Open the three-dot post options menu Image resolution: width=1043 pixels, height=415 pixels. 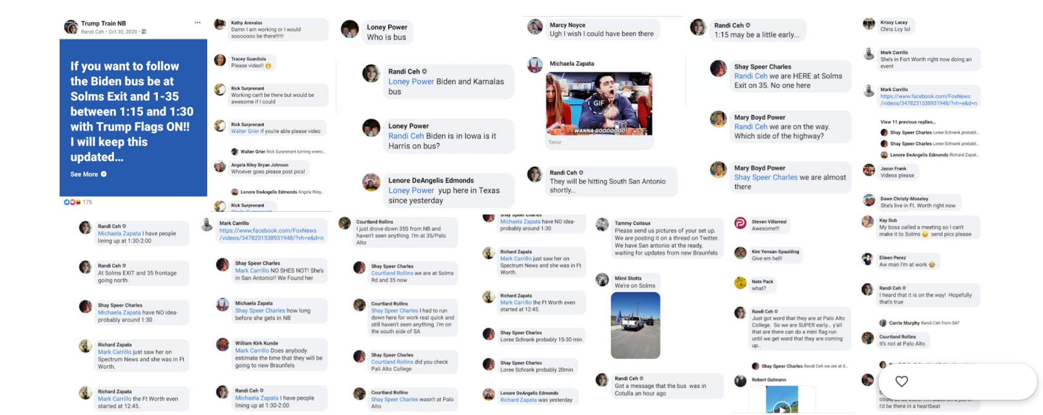click(x=197, y=23)
